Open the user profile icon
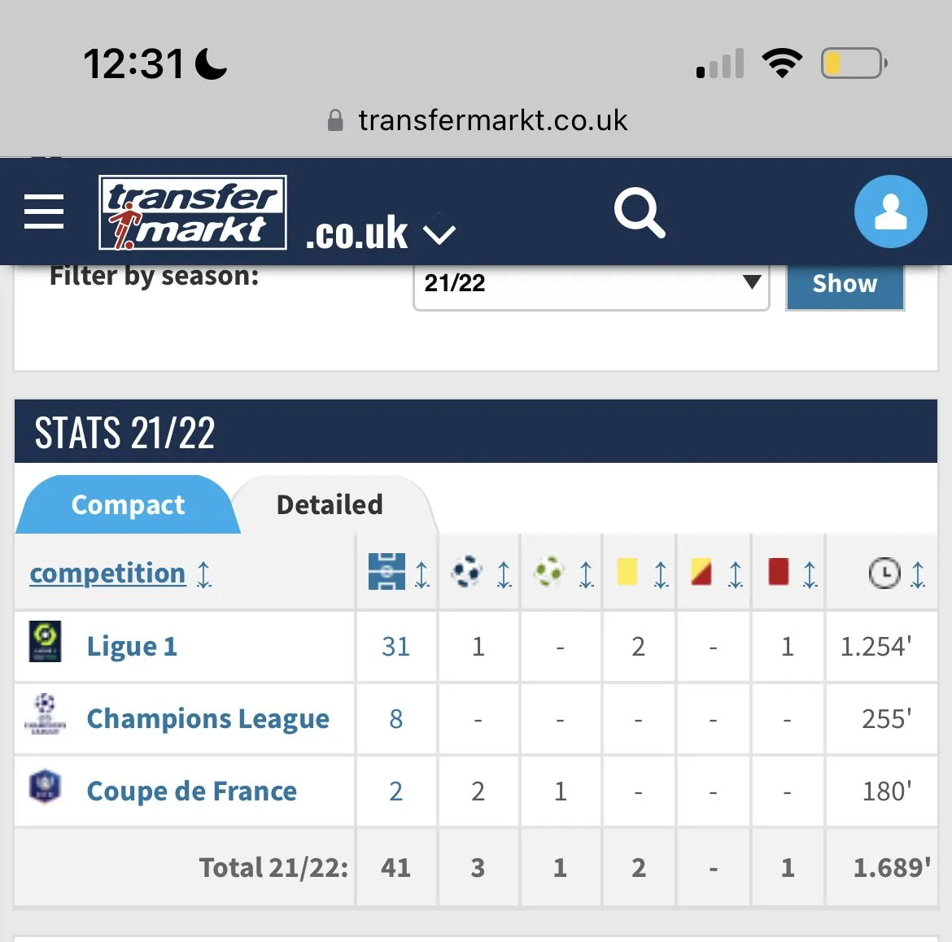 890,212
